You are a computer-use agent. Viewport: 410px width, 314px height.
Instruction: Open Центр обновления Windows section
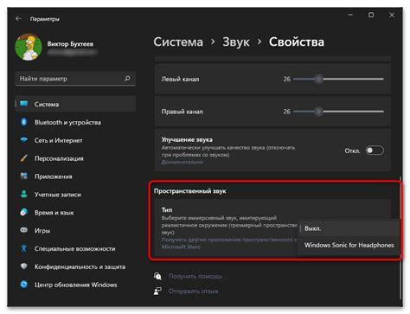tap(75, 285)
